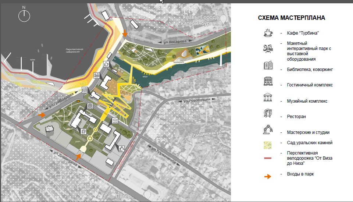The image size is (353, 202).
Task: Click the gray location pin near Екатеринбурга label
Action: pos(222,18)
